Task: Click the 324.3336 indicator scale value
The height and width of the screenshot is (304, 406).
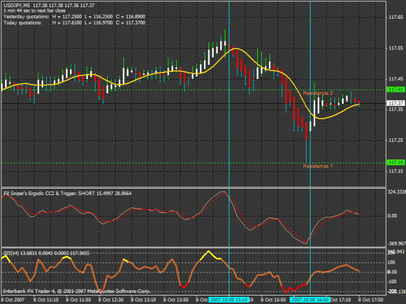Action: (396, 192)
